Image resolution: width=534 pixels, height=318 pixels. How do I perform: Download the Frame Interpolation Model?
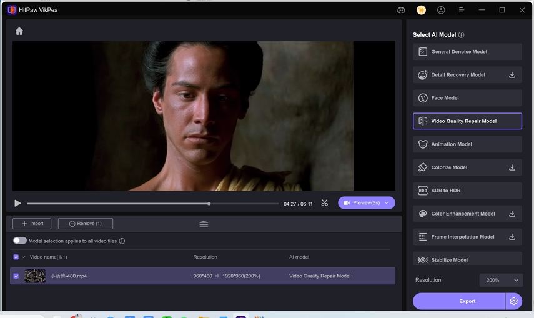[x=512, y=237]
